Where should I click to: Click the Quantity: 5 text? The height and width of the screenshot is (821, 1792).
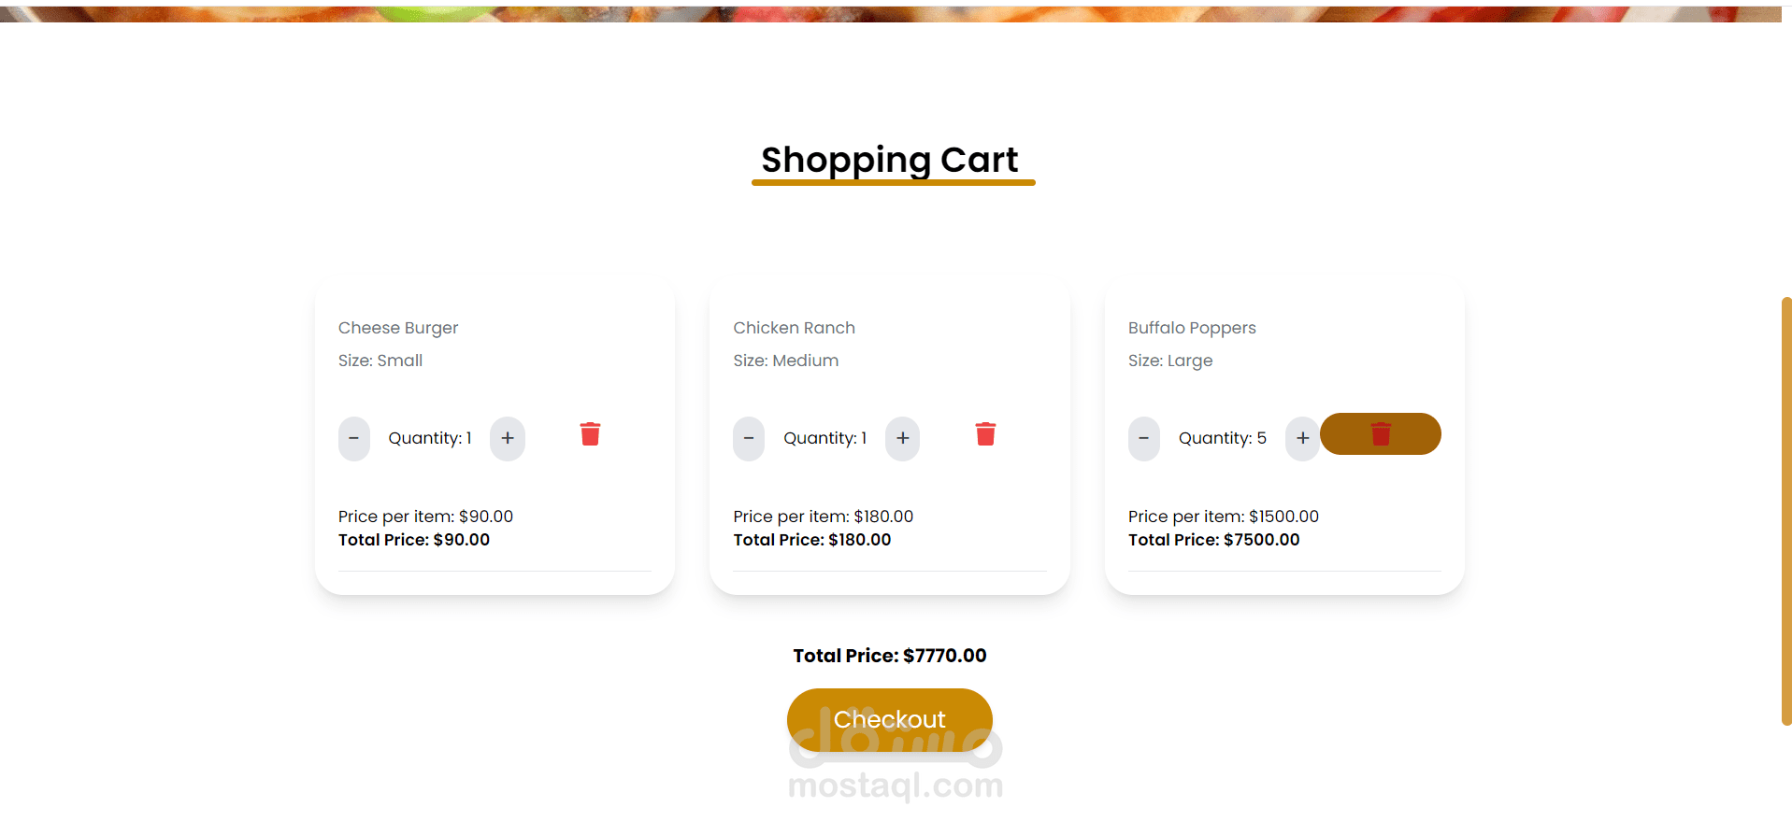[1222, 438]
